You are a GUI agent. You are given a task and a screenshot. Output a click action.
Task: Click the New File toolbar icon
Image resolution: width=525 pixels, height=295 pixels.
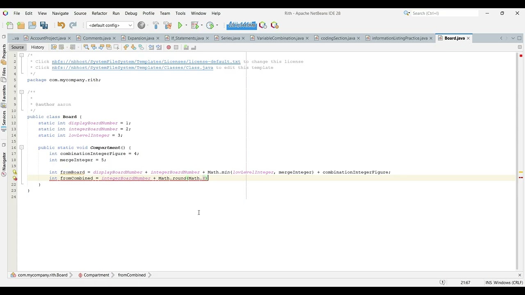10,25
